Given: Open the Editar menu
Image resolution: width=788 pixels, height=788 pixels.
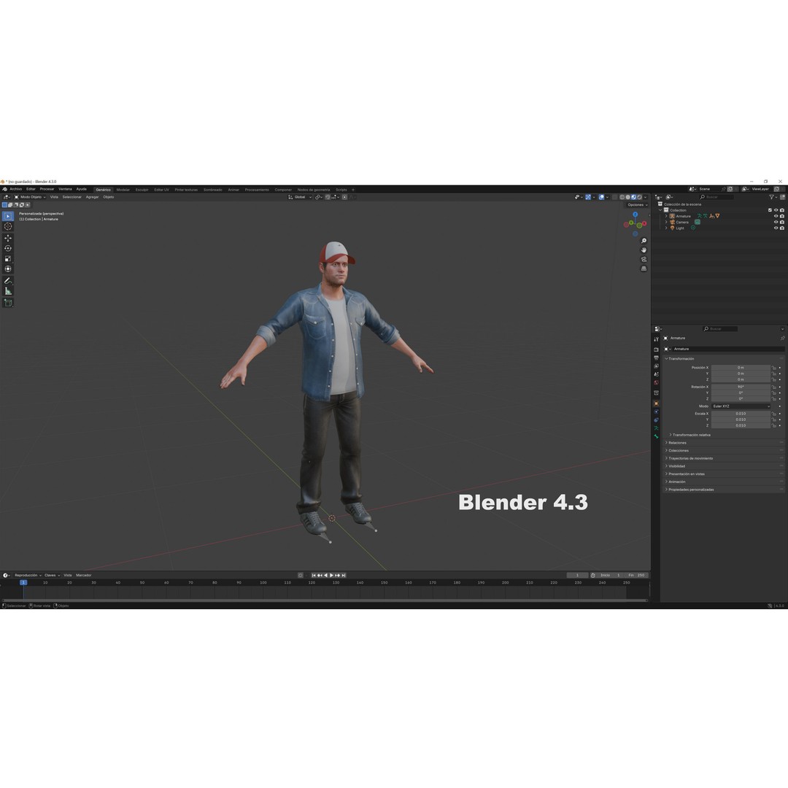Looking at the screenshot, I should (x=31, y=190).
